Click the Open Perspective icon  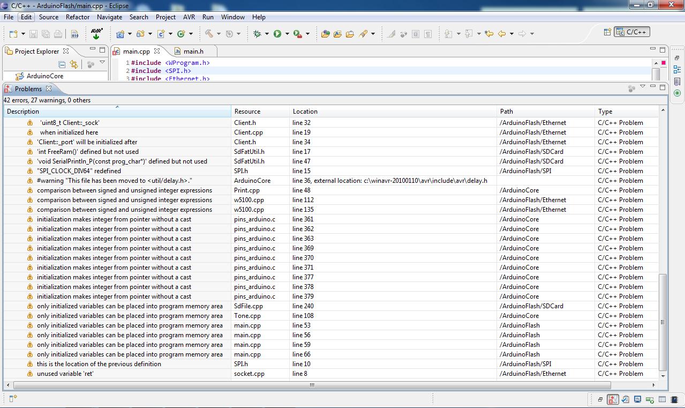607,32
